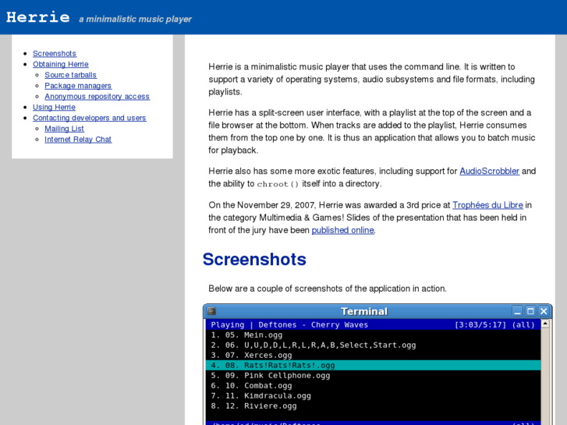Screen dimensions: 567x425
Task: Click the Terminal title bar text
Action: click(364, 311)
